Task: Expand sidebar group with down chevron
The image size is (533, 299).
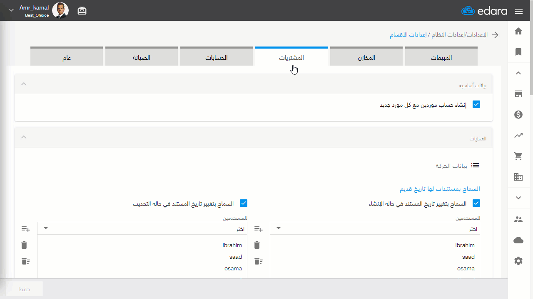Action: (518, 198)
